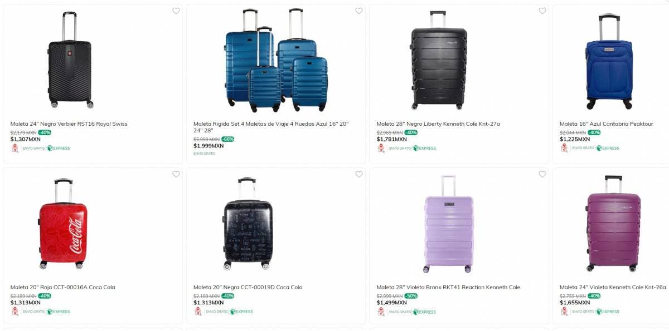Open the blue four-suitcase set image
Image resolution: width=669 pixels, height=331 pixels.
277,60
